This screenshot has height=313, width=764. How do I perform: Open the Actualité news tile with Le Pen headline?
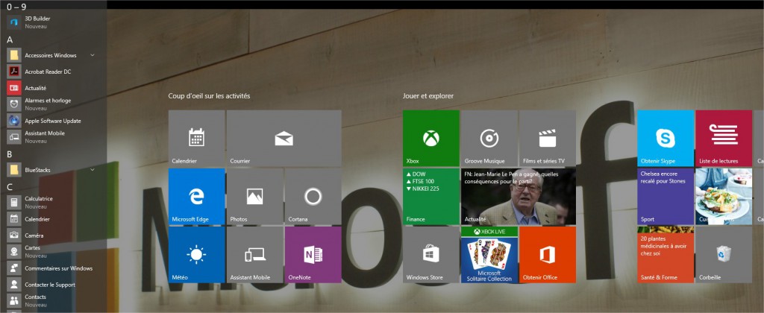tap(519, 196)
